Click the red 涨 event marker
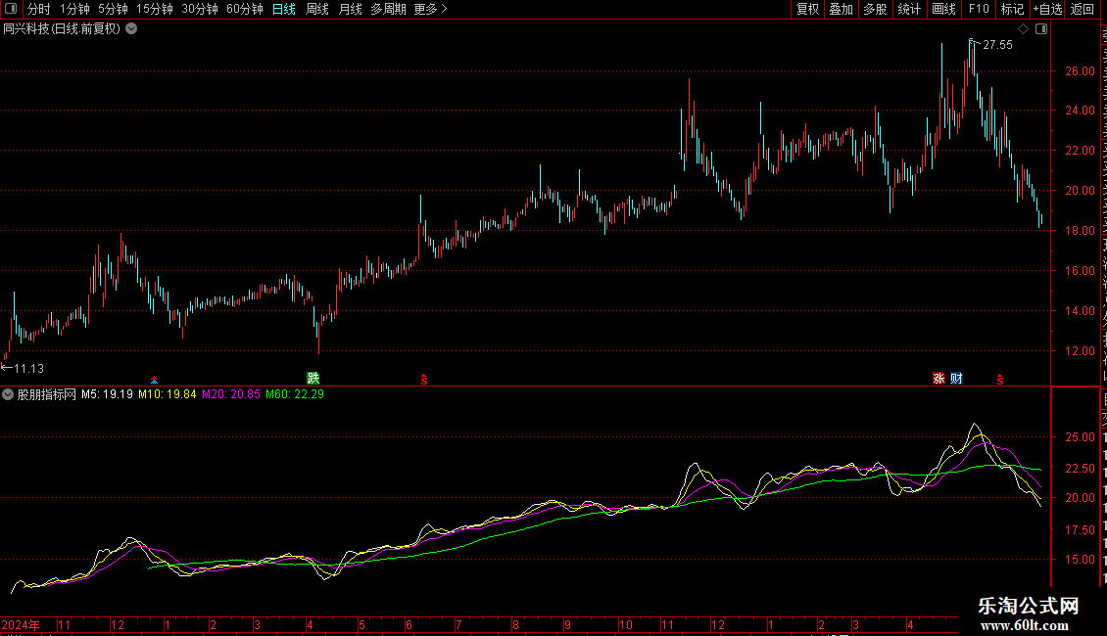 click(939, 379)
